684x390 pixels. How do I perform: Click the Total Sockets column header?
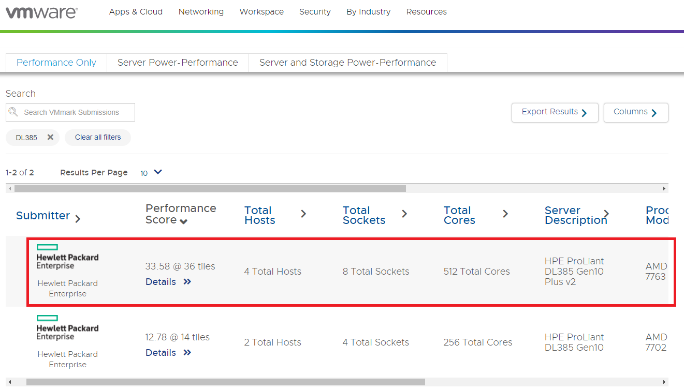coord(364,215)
